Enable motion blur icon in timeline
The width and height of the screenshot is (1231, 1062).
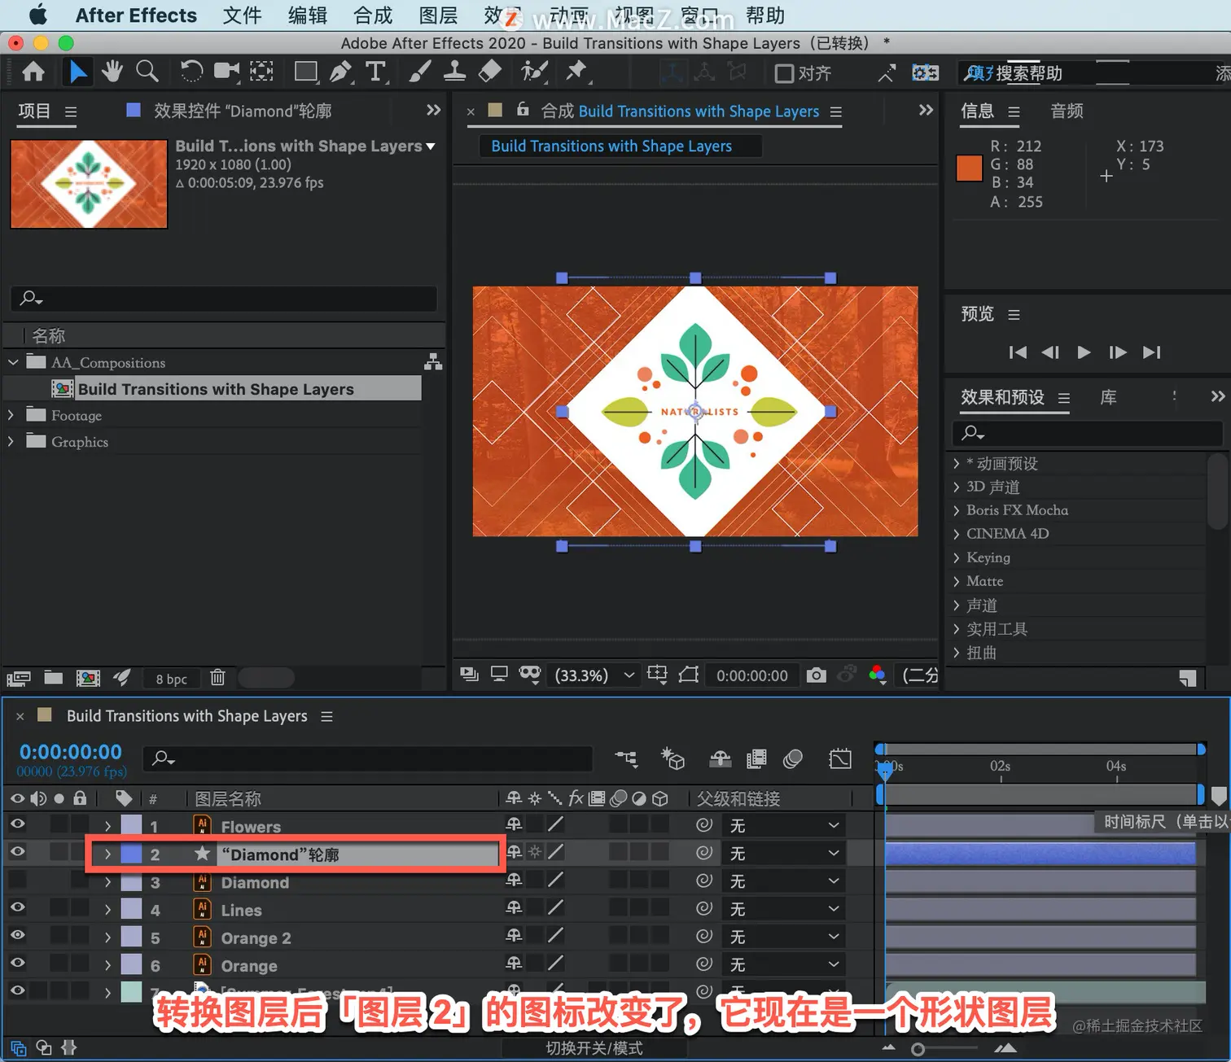(793, 758)
